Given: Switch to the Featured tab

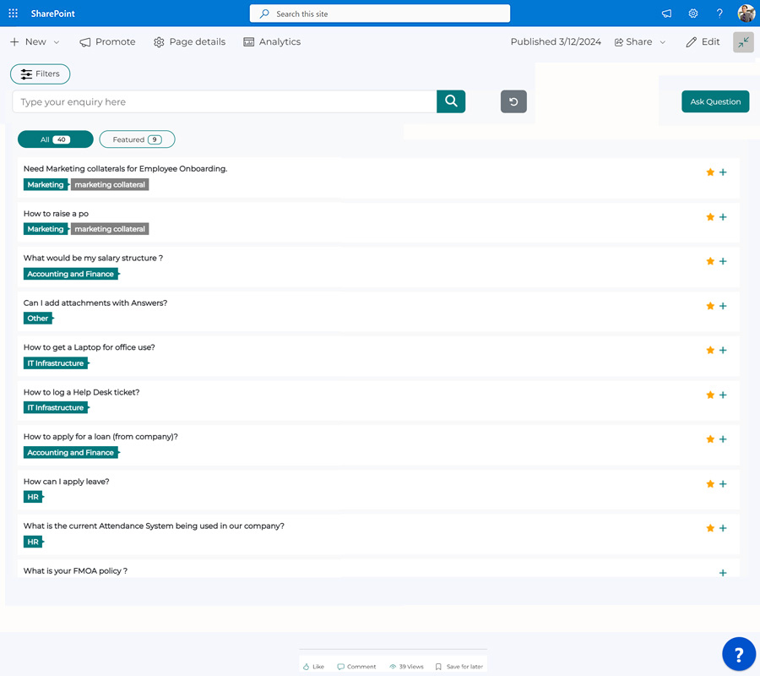Looking at the screenshot, I should click(137, 139).
